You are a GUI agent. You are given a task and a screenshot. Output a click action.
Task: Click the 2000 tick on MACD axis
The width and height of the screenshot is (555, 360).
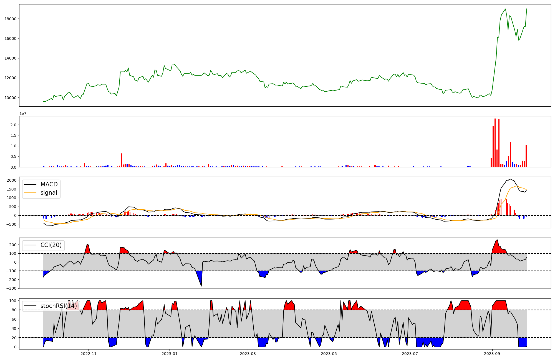pyautogui.click(x=12, y=180)
